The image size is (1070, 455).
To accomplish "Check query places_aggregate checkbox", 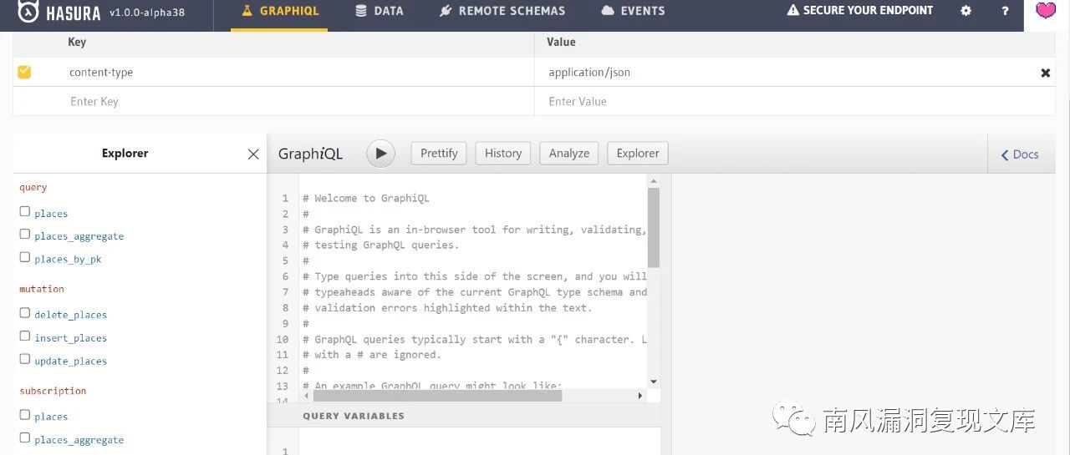I will (x=25, y=235).
